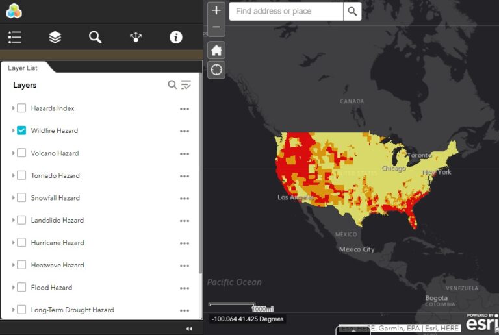This screenshot has width=499, height=335.
Task: Click the Find address or place field
Action: click(x=286, y=11)
